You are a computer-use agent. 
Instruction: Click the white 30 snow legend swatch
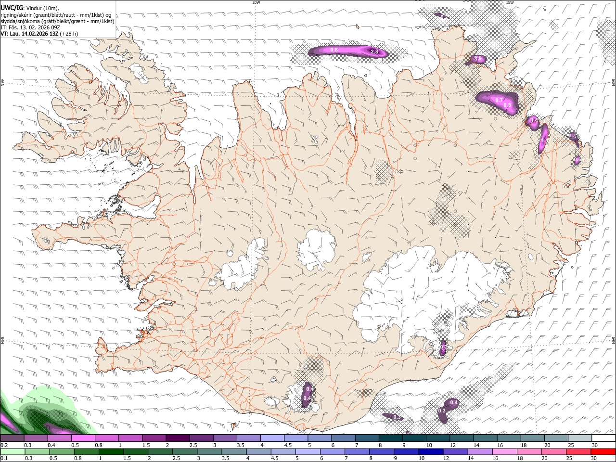point(603,438)
